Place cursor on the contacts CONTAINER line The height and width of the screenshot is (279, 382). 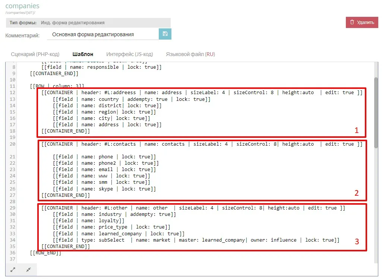(201, 144)
